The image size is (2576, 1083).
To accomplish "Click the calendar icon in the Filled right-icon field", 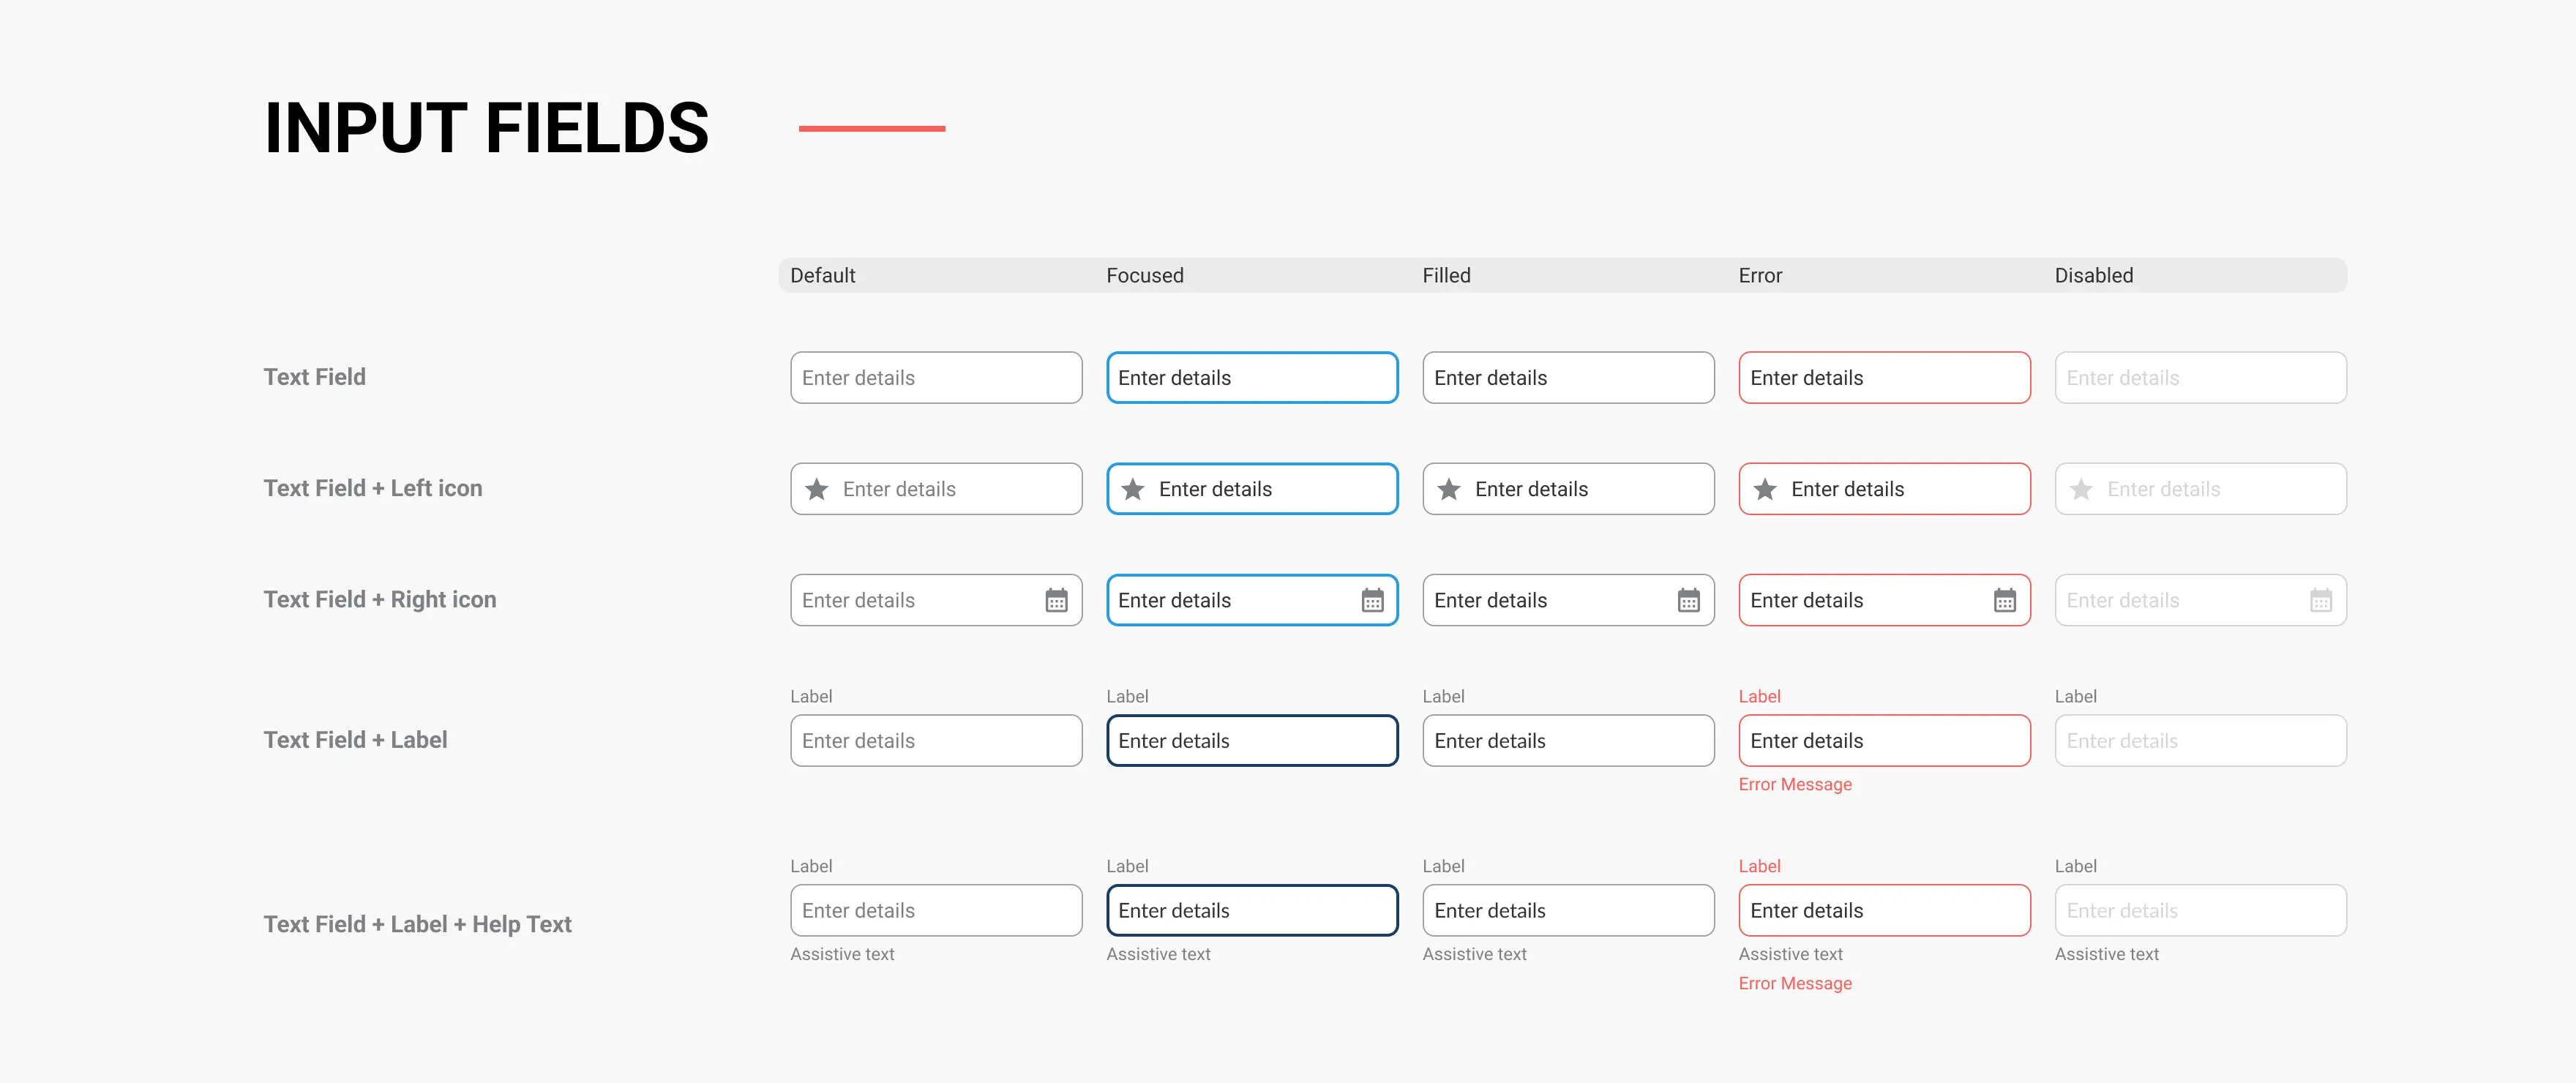I will click(1688, 600).
